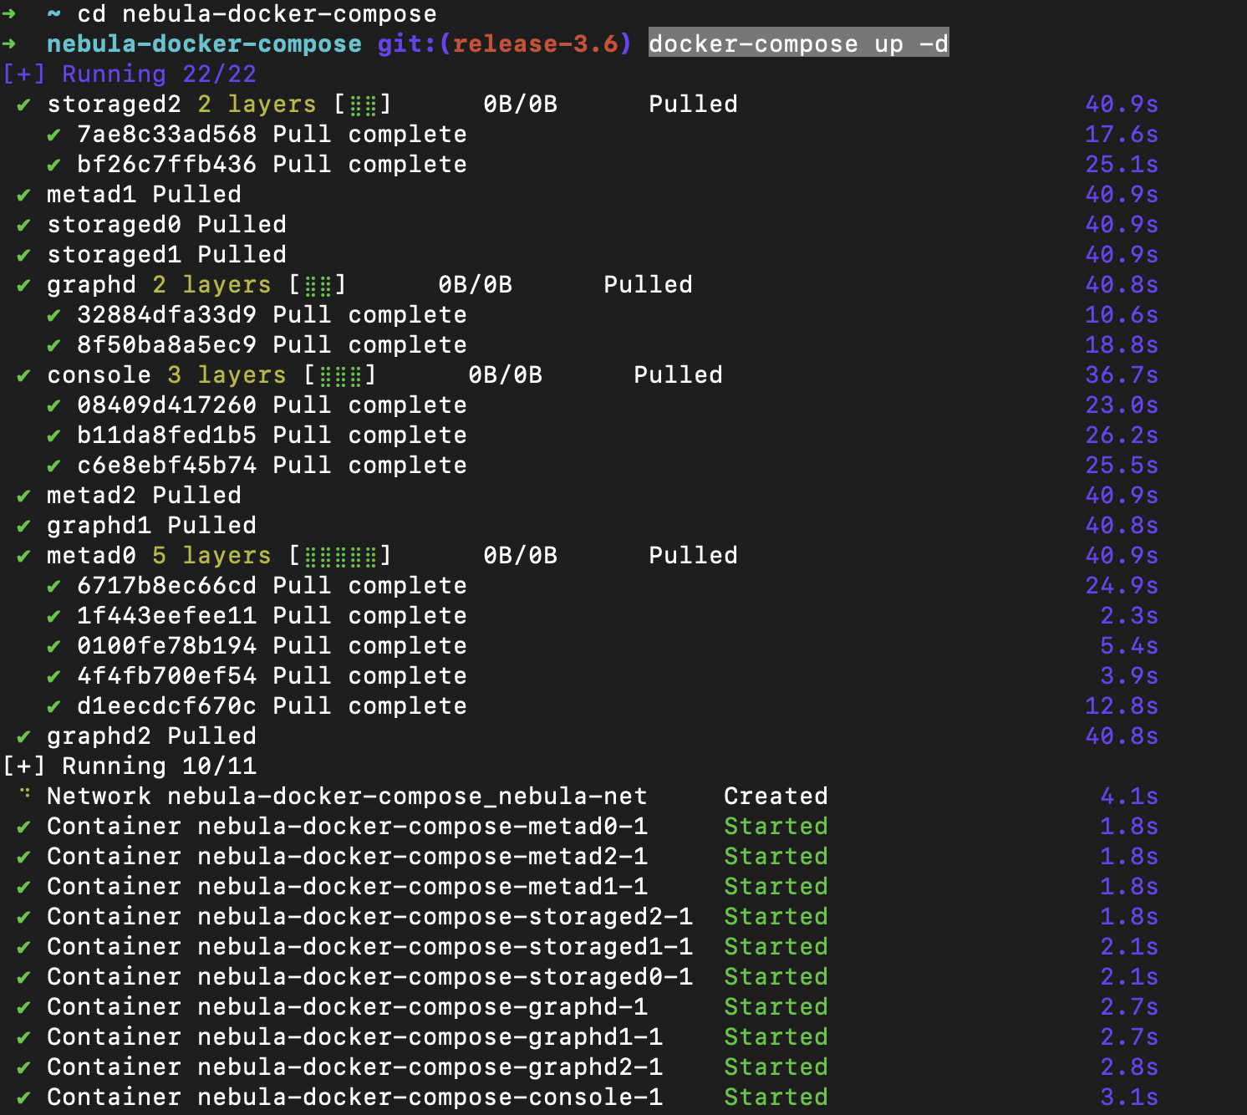The width and height of the screenshot is (1247, 1115).
Task: Click the Started label for graphd2 container
Action: 776,1067
